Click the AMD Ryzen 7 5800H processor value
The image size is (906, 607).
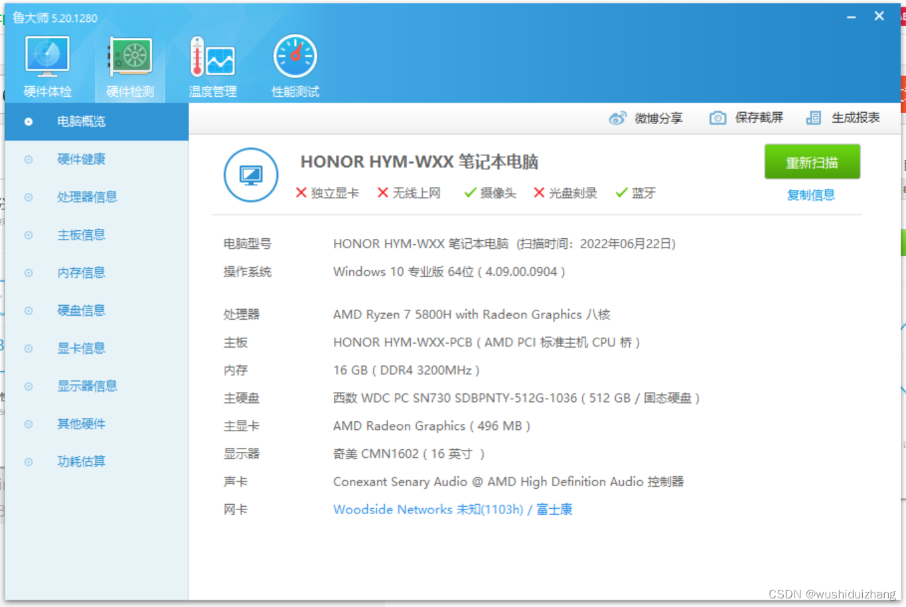point(472,314)
